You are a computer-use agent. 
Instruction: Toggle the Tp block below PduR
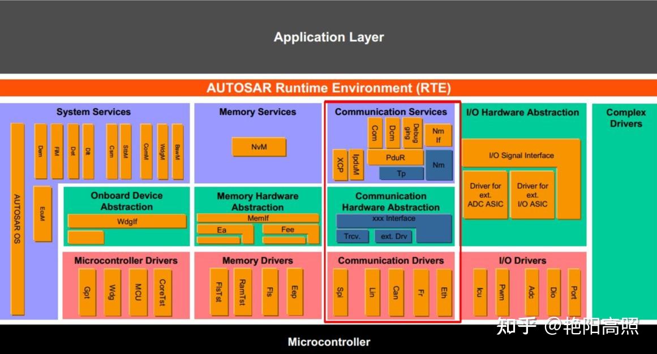coord(401,174)
